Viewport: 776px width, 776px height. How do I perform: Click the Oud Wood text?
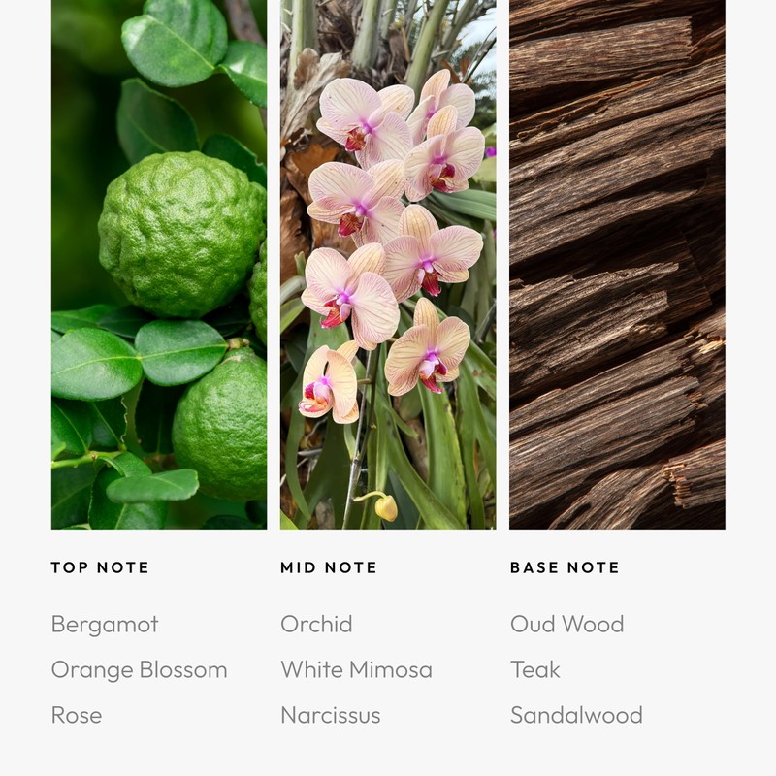click(x=567, y=624)
